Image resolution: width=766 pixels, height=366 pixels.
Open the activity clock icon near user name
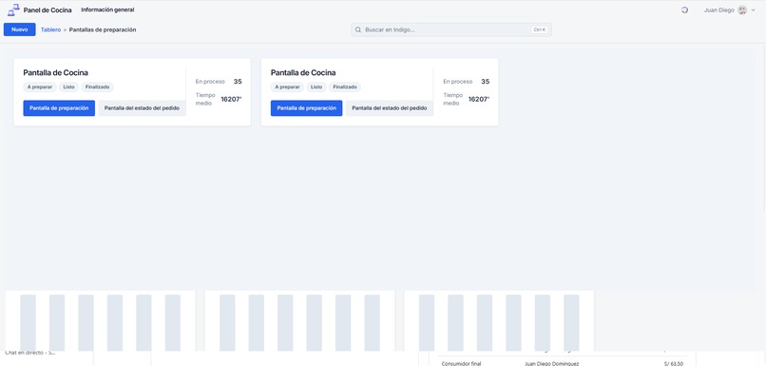pos(684,10)
